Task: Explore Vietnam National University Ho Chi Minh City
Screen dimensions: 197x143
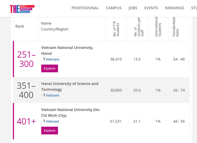Action: (x=49, y=130)
